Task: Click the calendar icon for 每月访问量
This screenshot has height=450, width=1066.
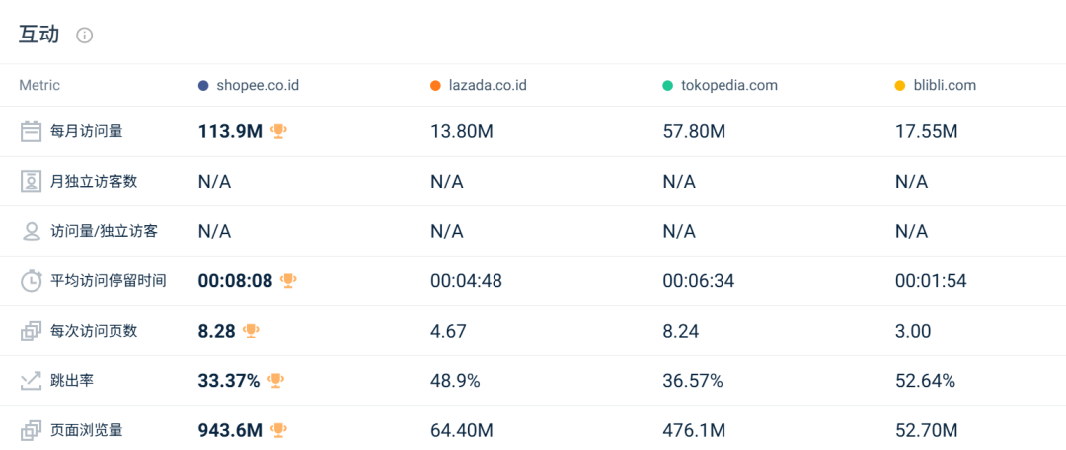Action: (x=31, y=131)
